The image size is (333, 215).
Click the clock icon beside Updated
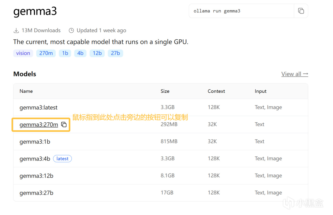click(71, 31)
